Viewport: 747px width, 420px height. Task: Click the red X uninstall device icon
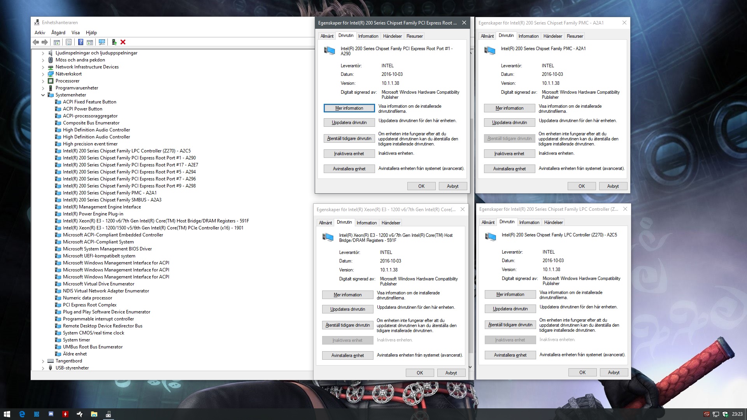click(123, 42)
